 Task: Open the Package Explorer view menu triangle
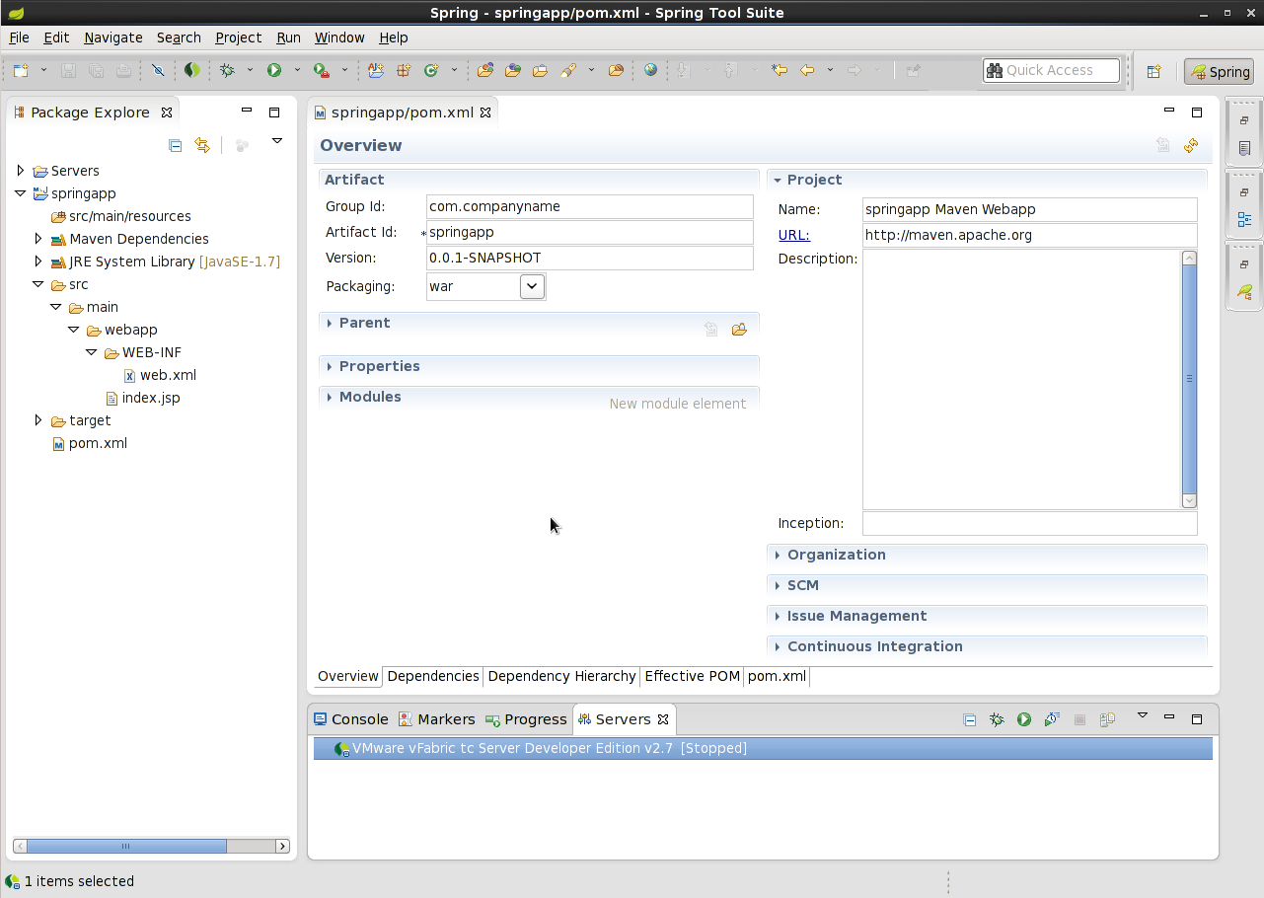(x=277, y=141)
